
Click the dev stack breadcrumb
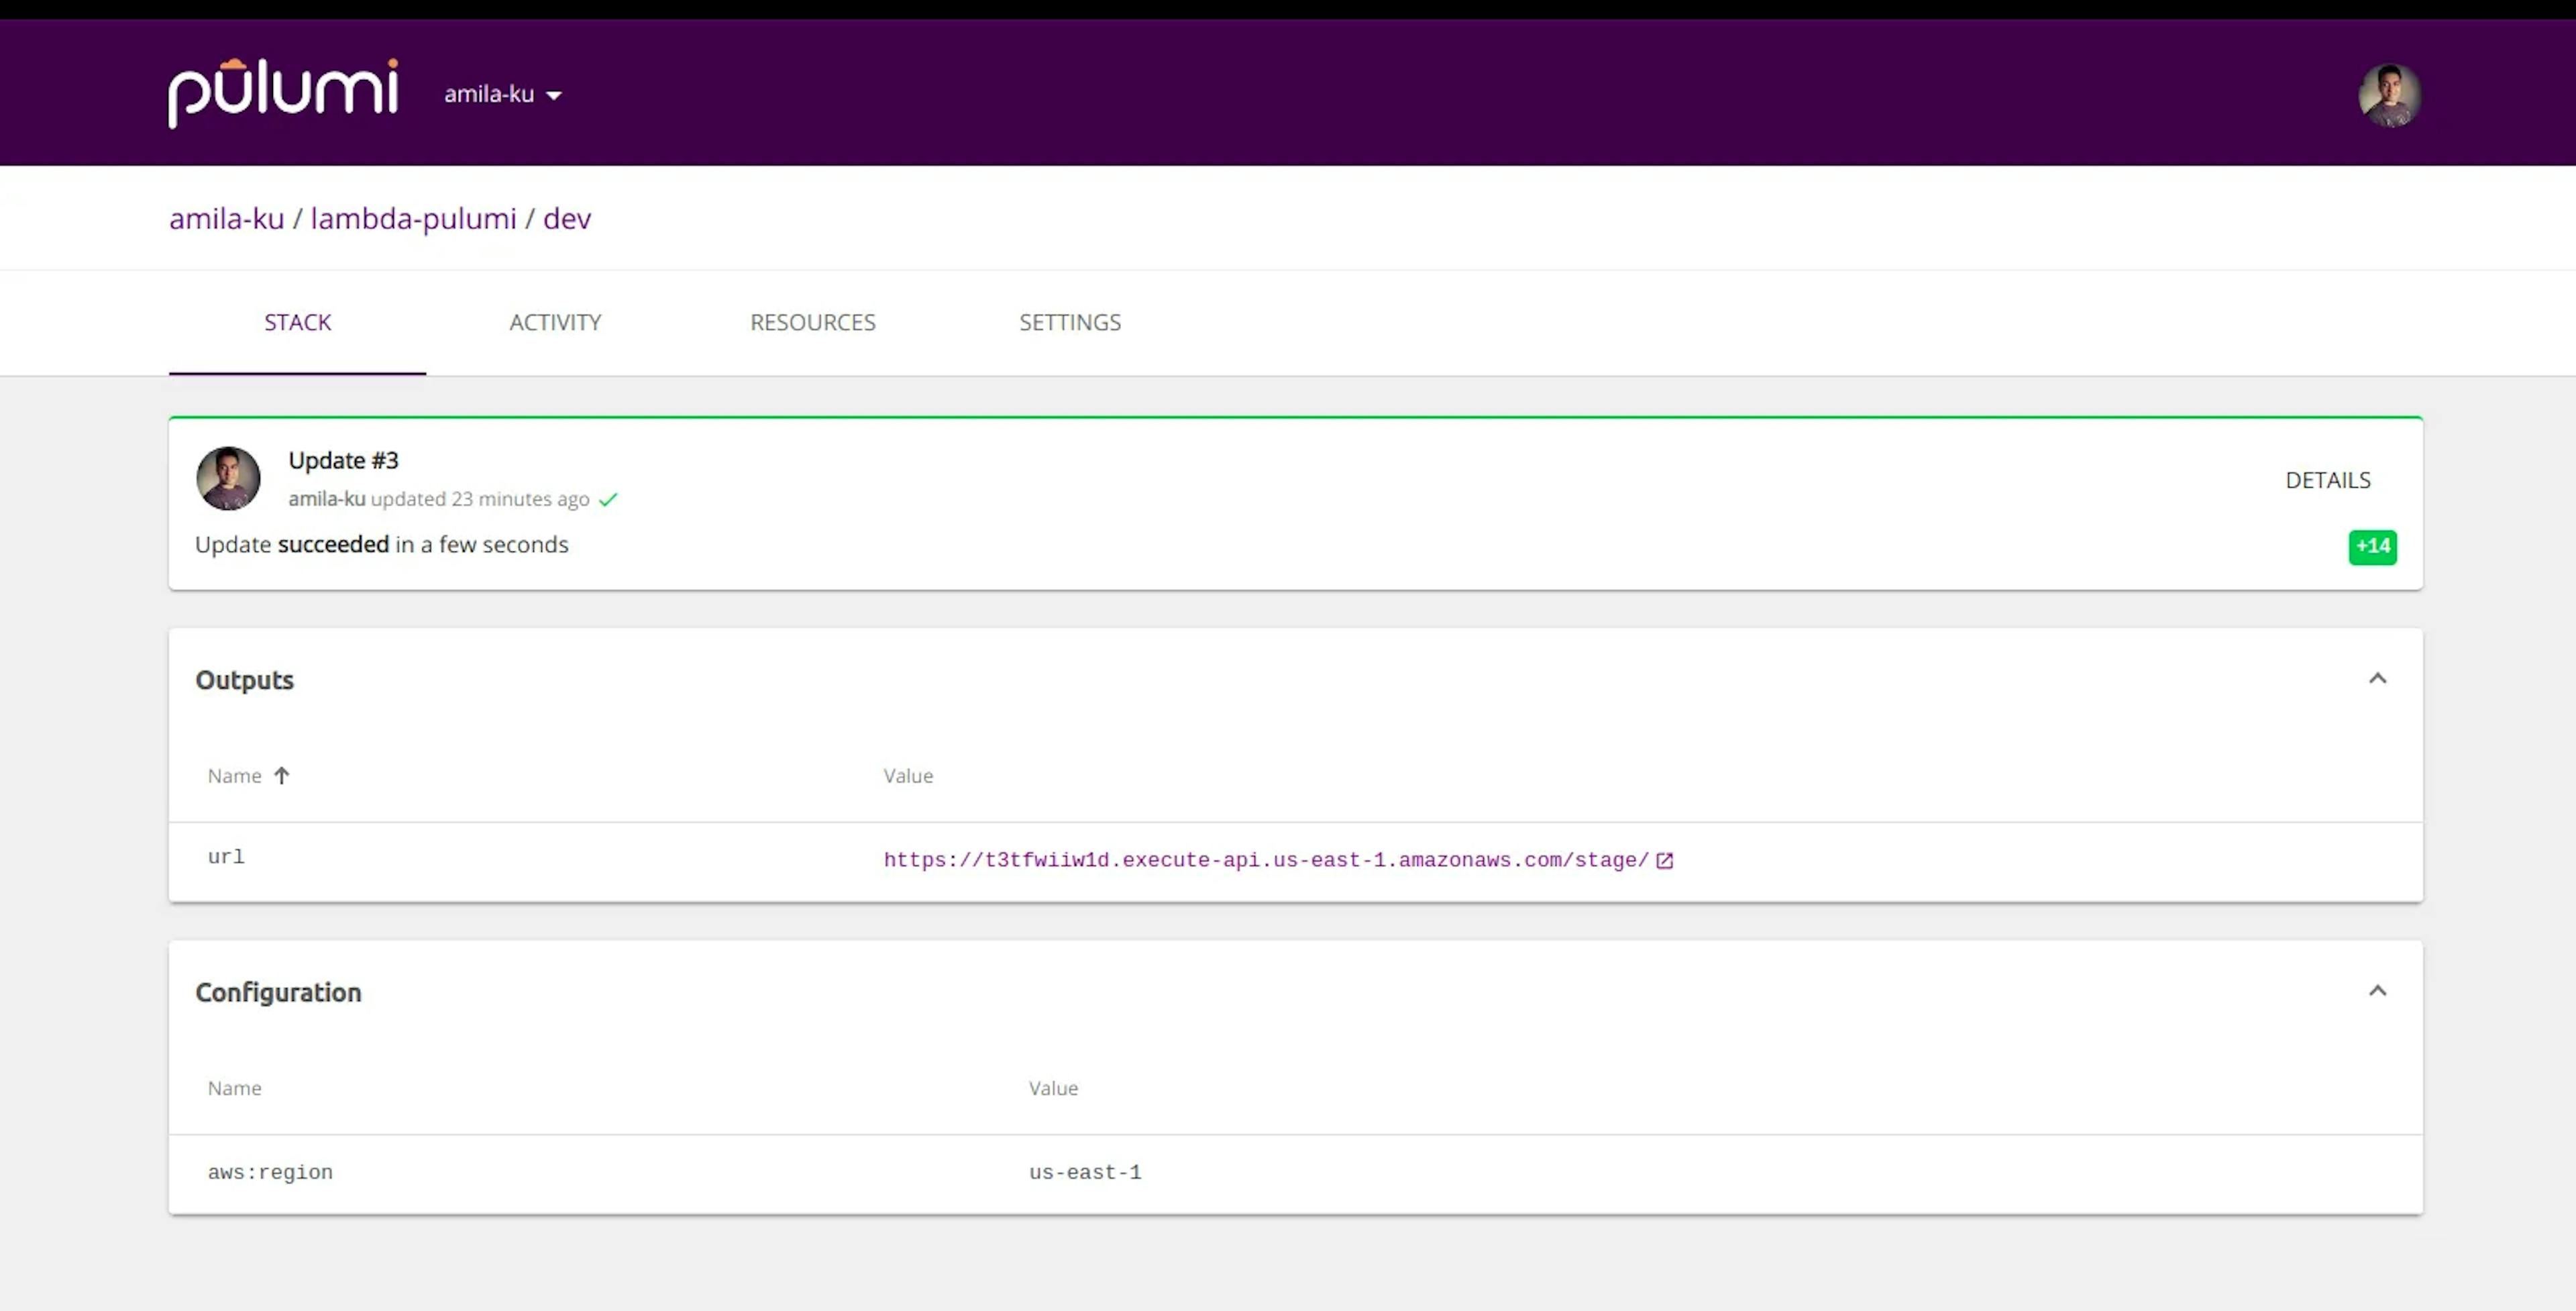(x=567, y=218)
